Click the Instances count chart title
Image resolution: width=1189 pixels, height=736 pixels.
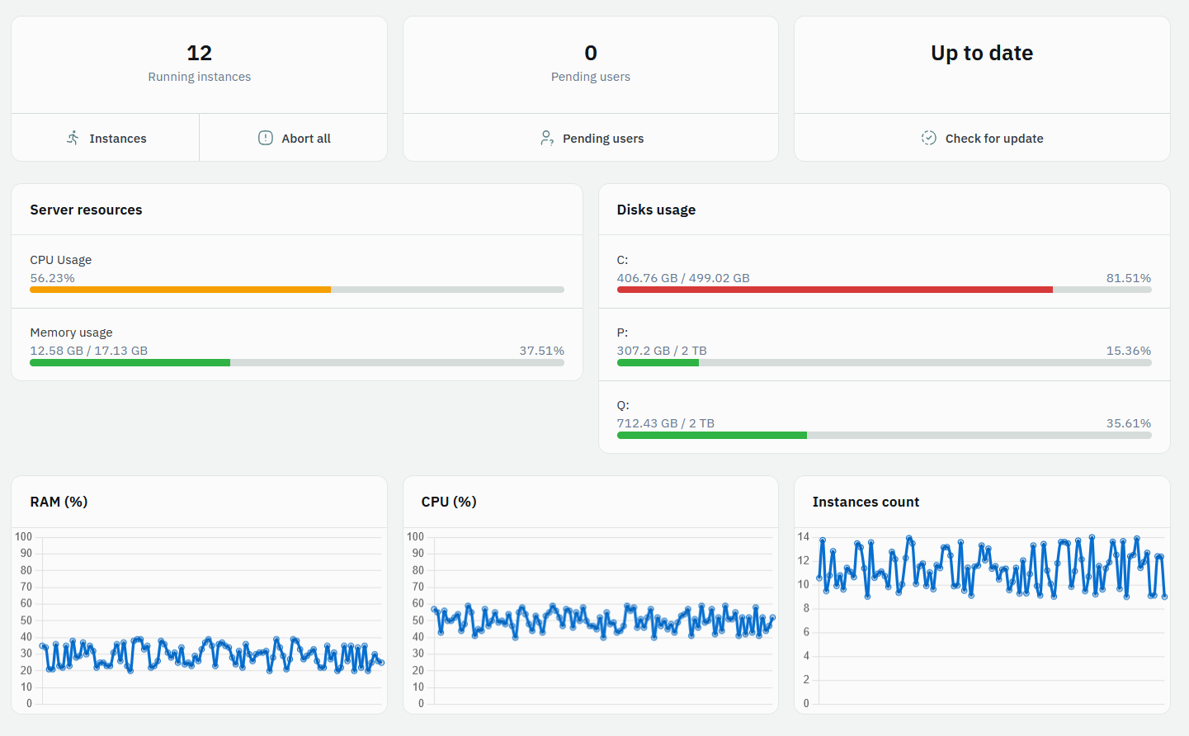[866, 502]
